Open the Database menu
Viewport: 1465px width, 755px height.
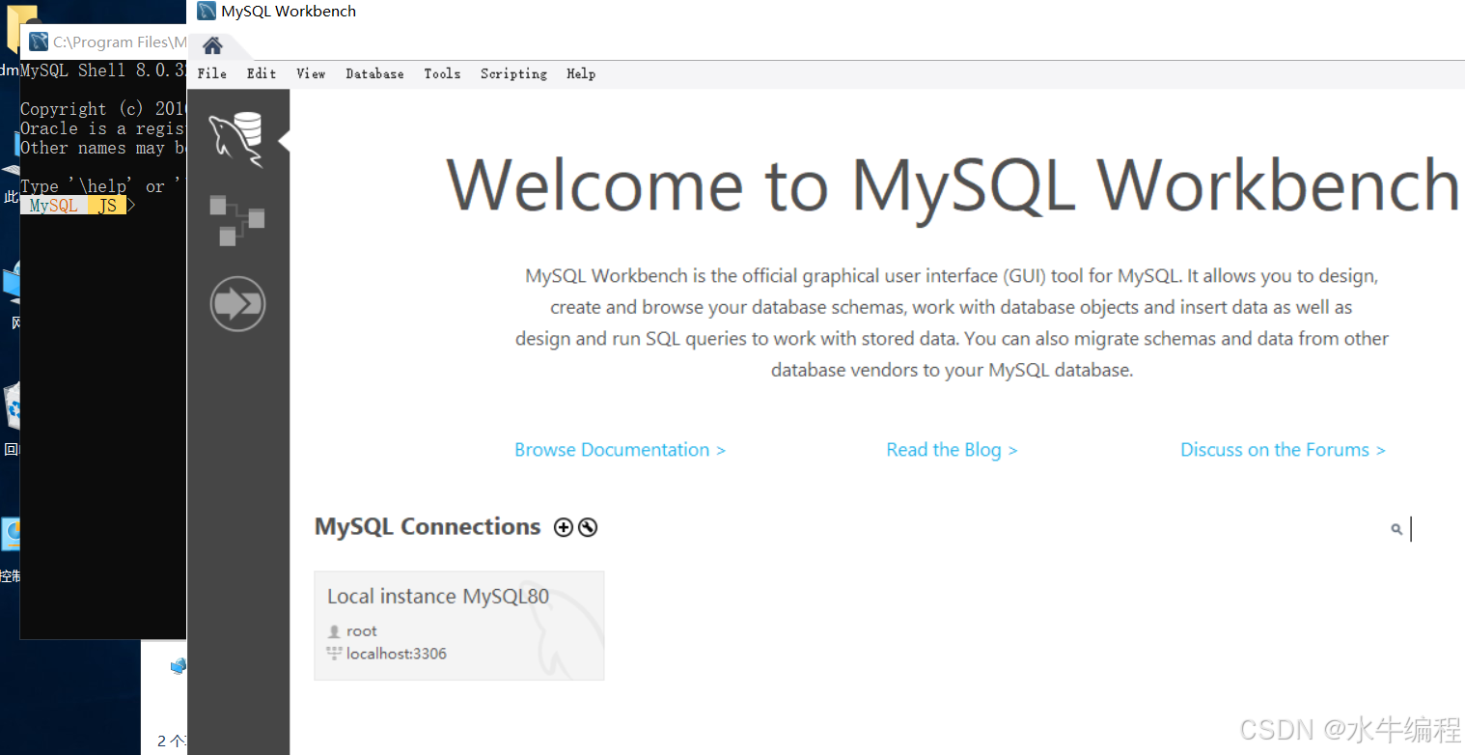pyautogui.click(x=375, y=73)
